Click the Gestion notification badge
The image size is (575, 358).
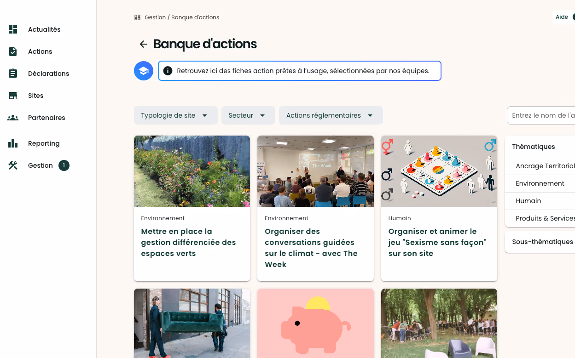[x=64, y=165]
